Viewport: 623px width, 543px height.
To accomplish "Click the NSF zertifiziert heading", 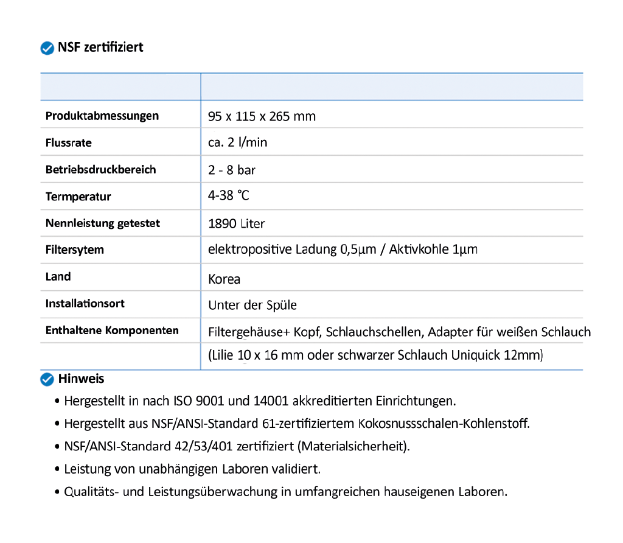I will [100, 47].
